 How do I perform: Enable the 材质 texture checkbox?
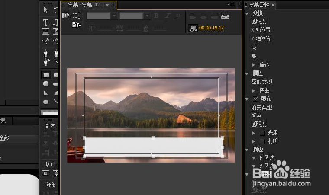[262, 141]
